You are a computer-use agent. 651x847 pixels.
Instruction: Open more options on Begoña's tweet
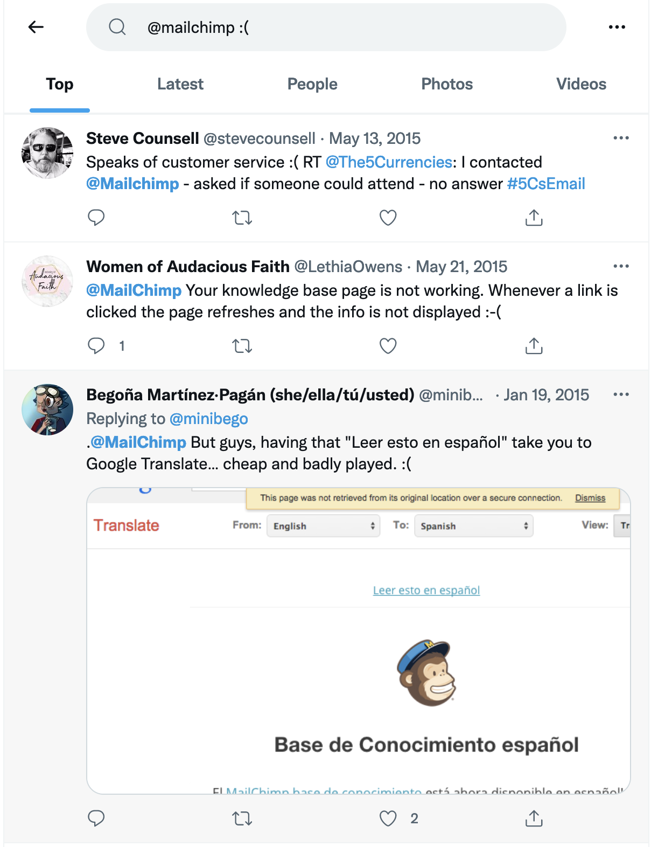click(x=621, y=394)
